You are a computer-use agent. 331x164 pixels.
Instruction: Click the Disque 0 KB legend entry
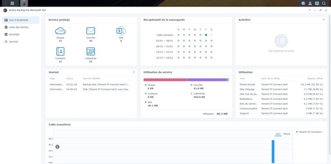(150, 87)
